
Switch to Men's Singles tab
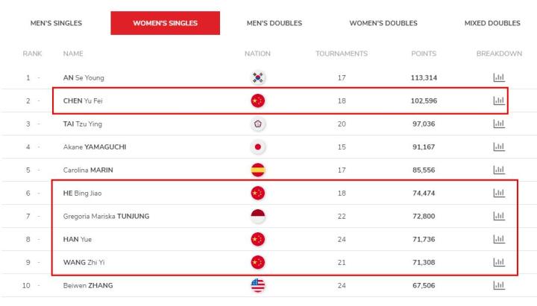click(56, 23)
